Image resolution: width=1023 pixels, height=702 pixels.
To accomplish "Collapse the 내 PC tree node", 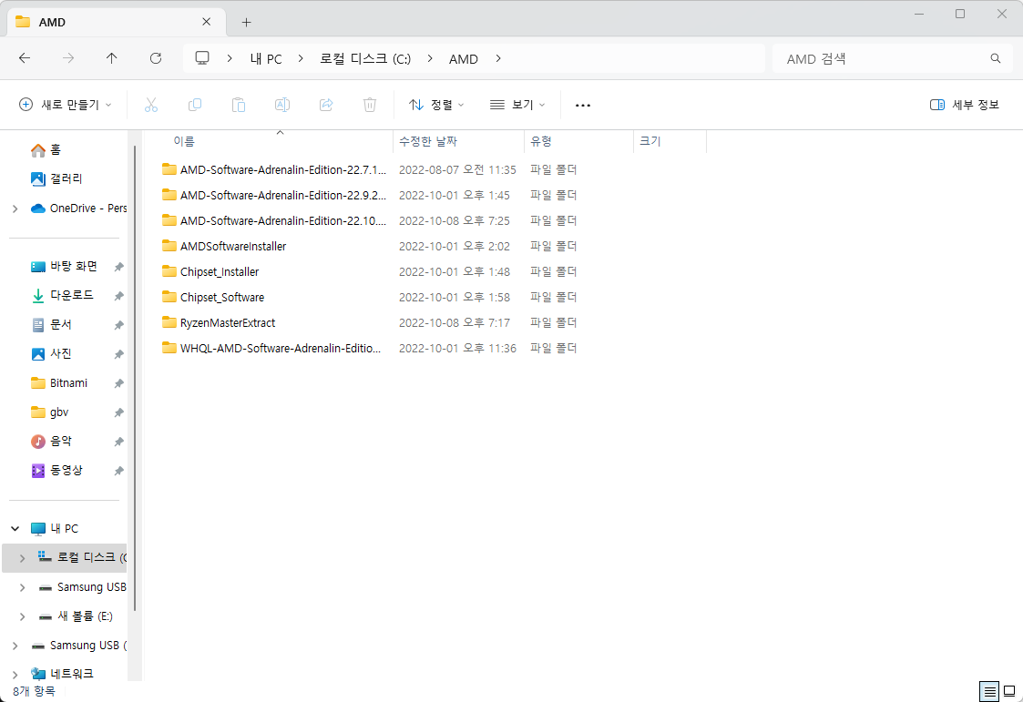I will pos(15,529).
